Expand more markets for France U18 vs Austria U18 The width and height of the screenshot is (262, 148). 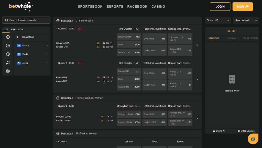click(197, 79)
